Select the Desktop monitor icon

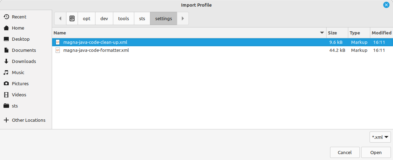[6, 39]
